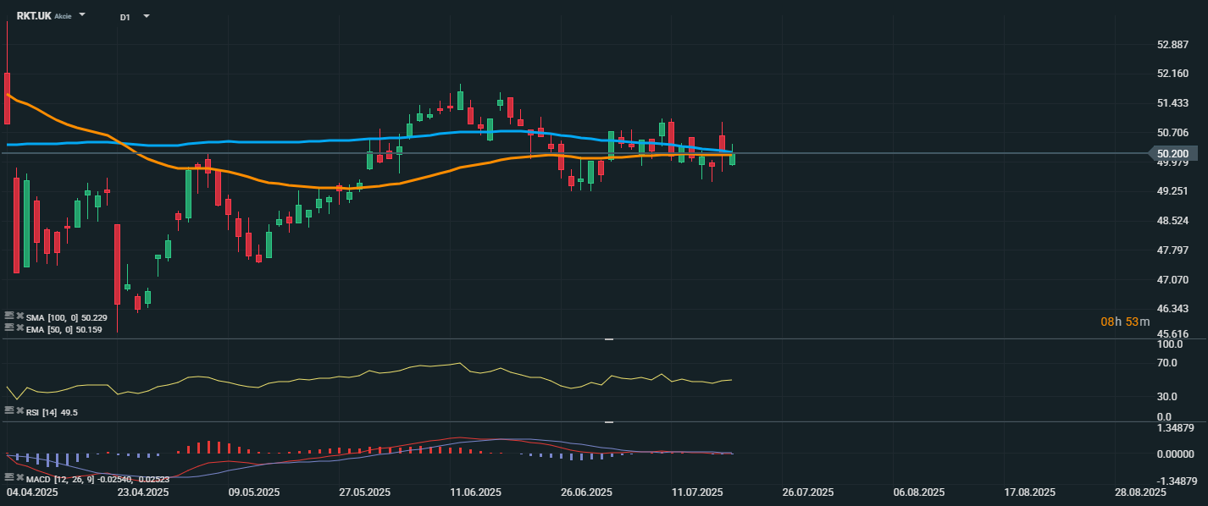The width and height of the screenshot is (1208, 506).
Task: Click price axis value 47.797
Action: [1173, 250]
